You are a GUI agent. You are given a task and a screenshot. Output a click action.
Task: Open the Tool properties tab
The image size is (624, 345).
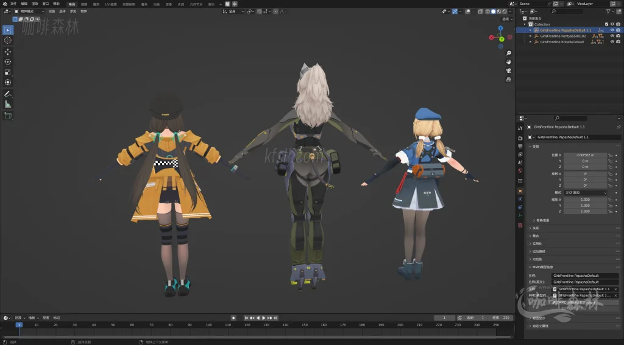[x=520, y=128]
